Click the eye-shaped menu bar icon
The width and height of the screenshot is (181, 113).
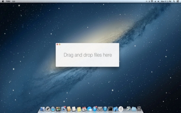[x=147, y=2]
